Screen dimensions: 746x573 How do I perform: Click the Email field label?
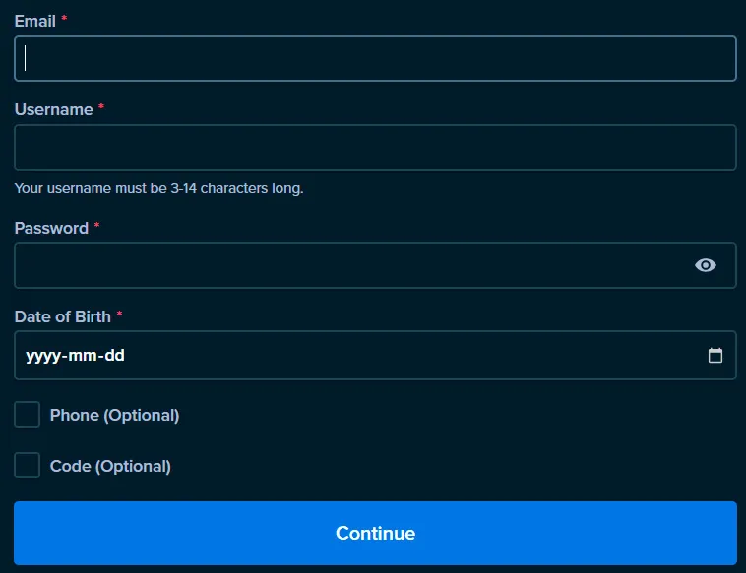(34, 21)
